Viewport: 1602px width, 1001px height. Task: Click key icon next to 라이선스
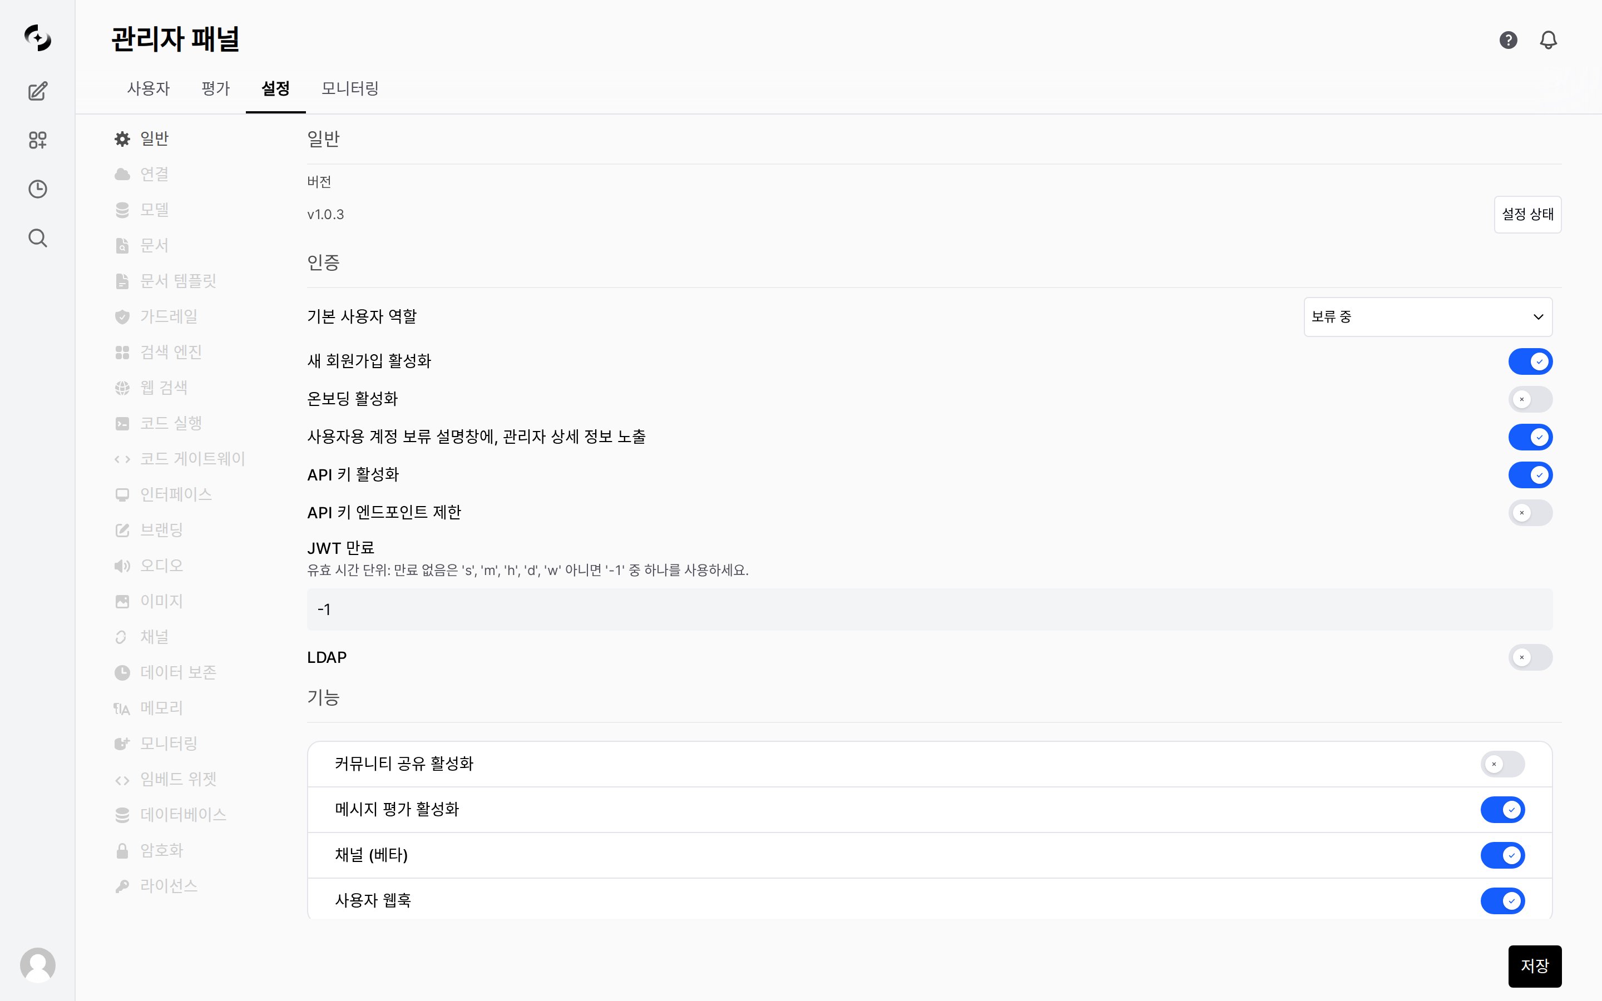click(122, 886)
